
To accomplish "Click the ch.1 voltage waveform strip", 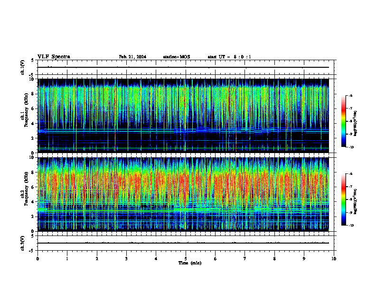I will click(x=187, y=67).
